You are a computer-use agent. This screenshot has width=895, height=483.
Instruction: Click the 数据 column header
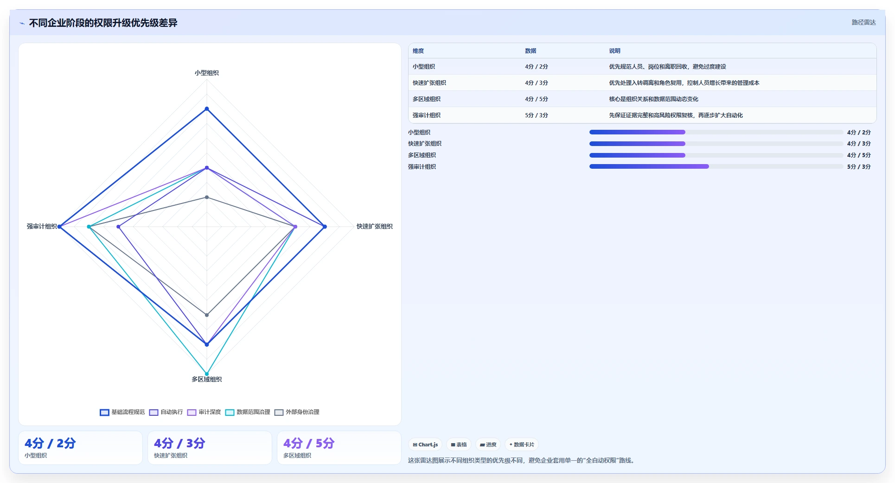pos(531,51)
